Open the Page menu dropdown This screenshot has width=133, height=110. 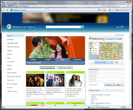[x=117, y=10]
